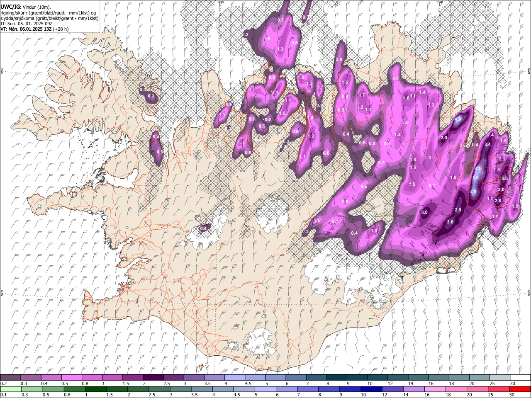Screen dimensions: 531x398
Task: Click the '15W' longitude label at the top
Action: click(439, 2)
